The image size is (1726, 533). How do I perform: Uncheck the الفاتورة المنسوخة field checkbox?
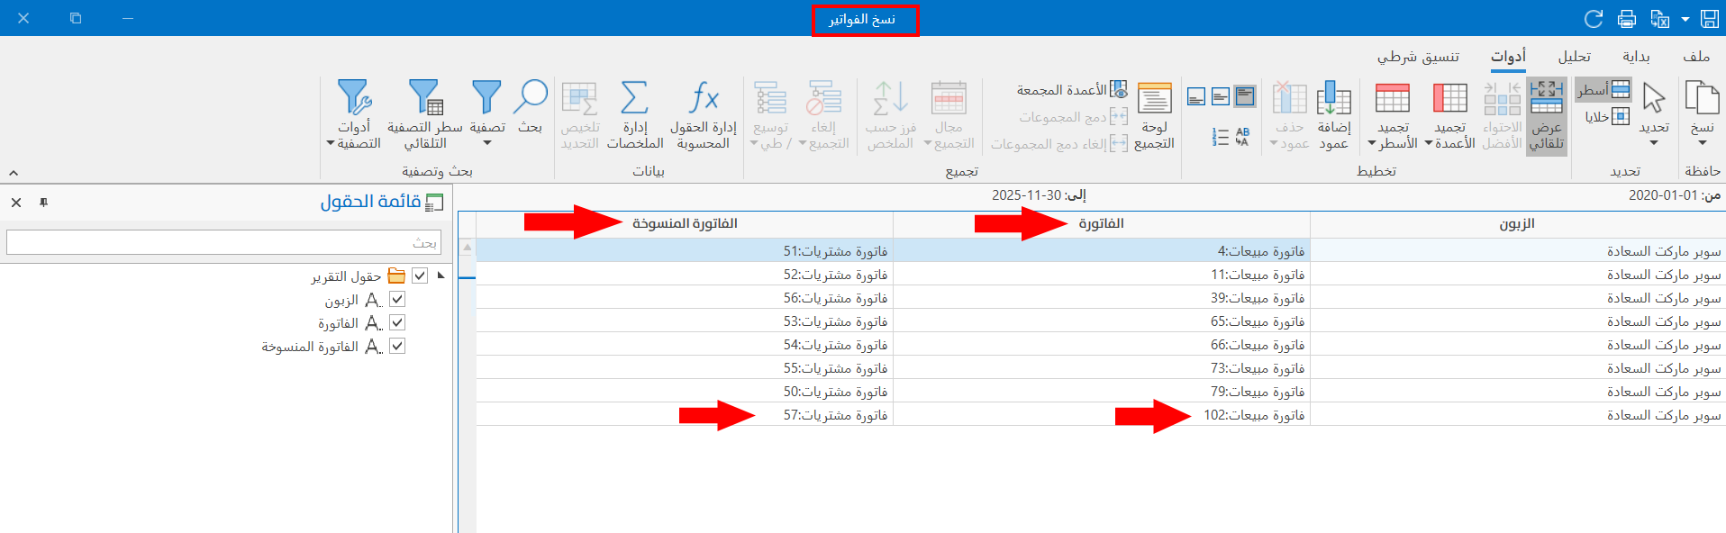(x=397, y=346)
